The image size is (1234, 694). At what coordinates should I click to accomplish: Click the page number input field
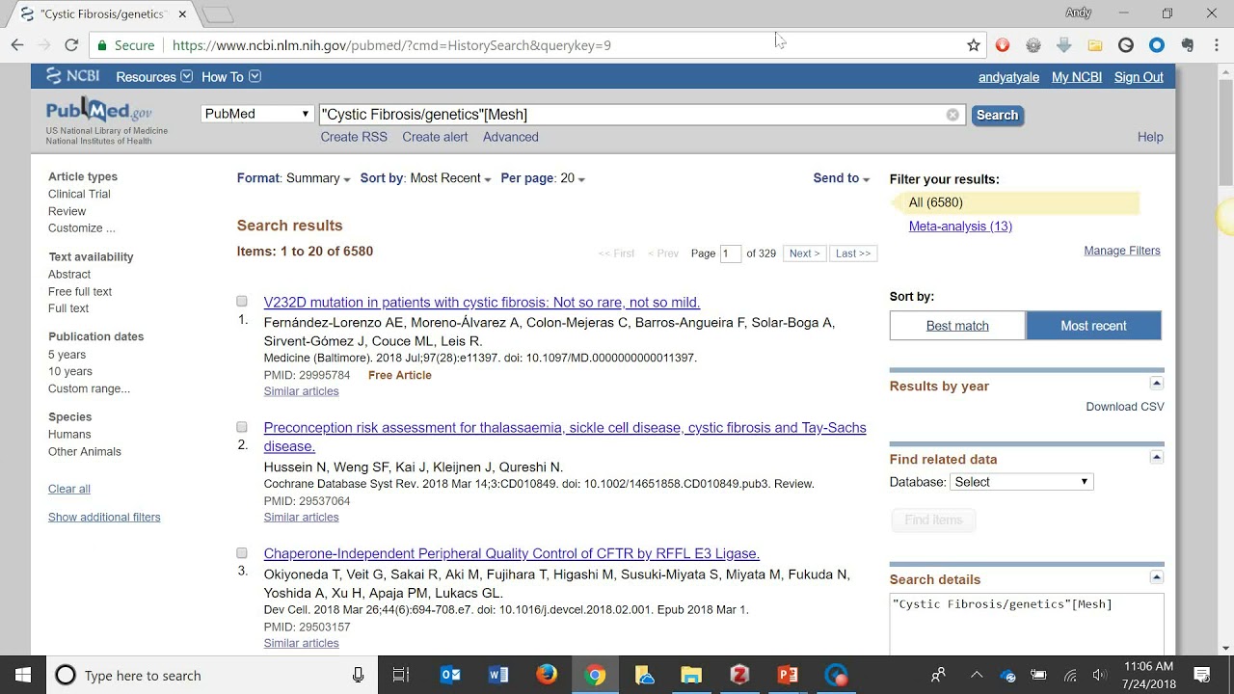pyautogui.click(x=730, y=254)
